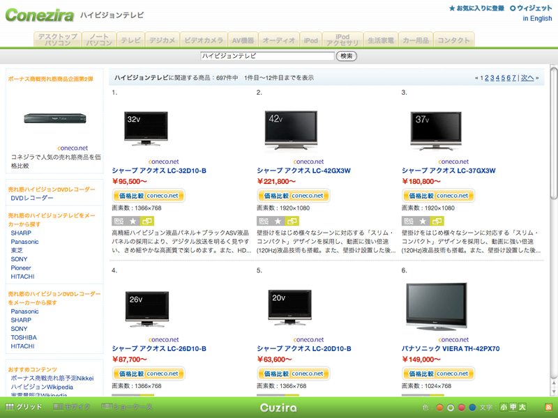Select the orange color theme swatch
The image size is (558, 418).
point(439,408)
